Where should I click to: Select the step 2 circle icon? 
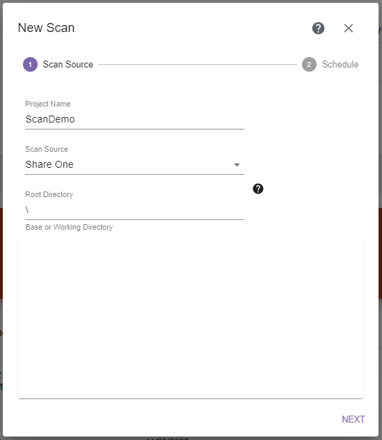[x=309, y=64]
